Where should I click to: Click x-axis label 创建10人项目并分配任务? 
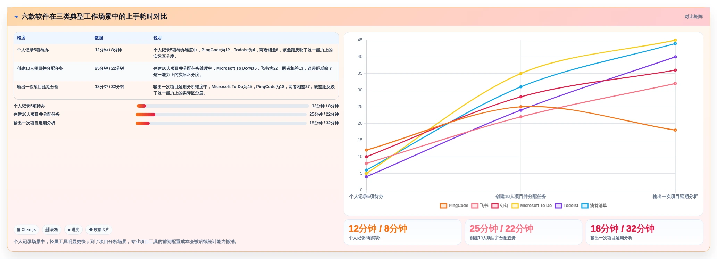(521, 197)
